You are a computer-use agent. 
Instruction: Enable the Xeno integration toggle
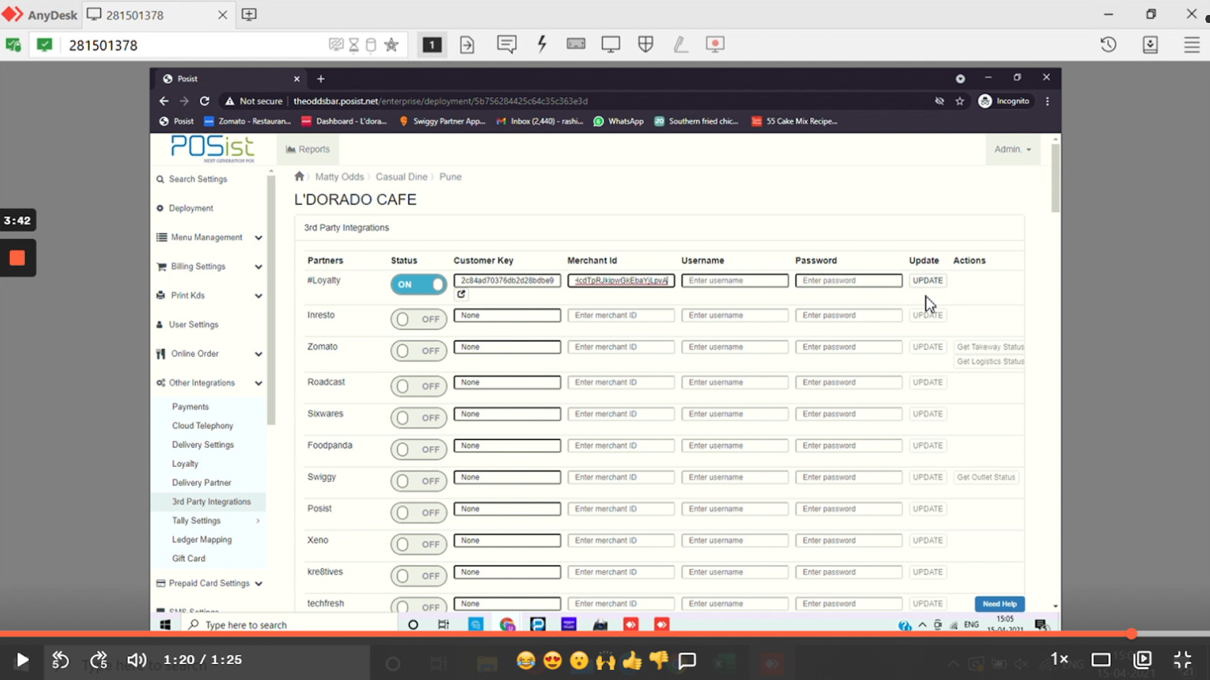coord(418,544)
